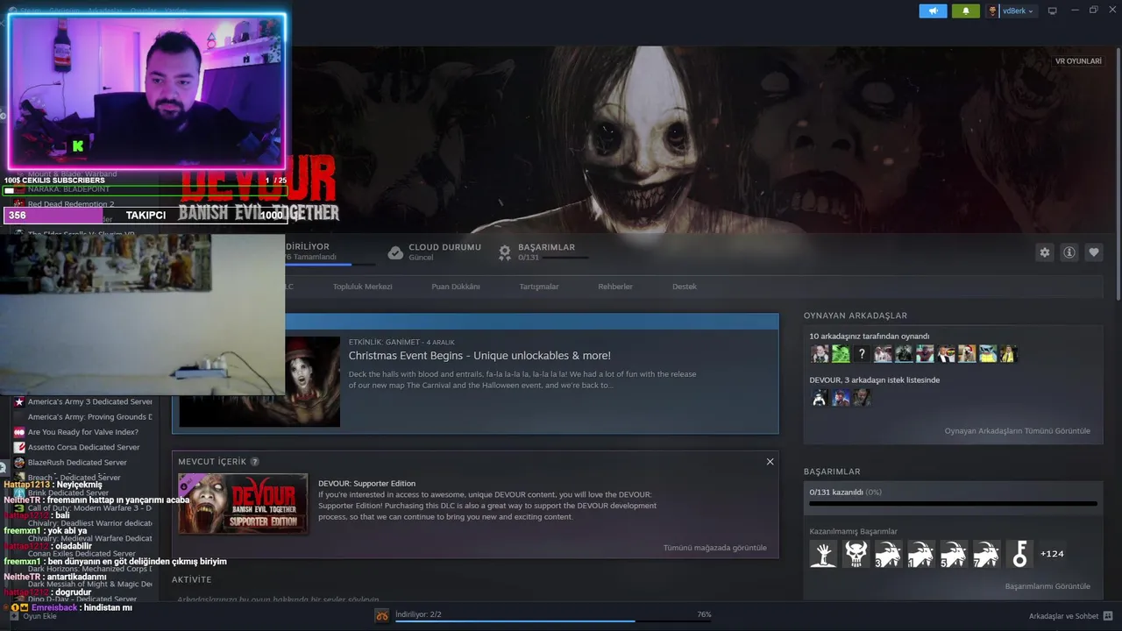Open first friend avatar who played
The image size is (1122, 631).
click(x=820, y=354)
